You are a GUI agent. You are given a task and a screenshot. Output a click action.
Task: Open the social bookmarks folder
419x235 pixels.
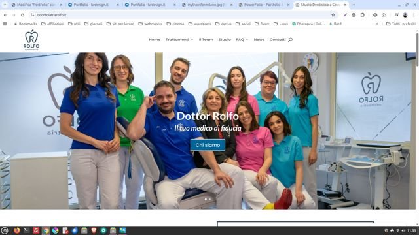tap(243, 23)
